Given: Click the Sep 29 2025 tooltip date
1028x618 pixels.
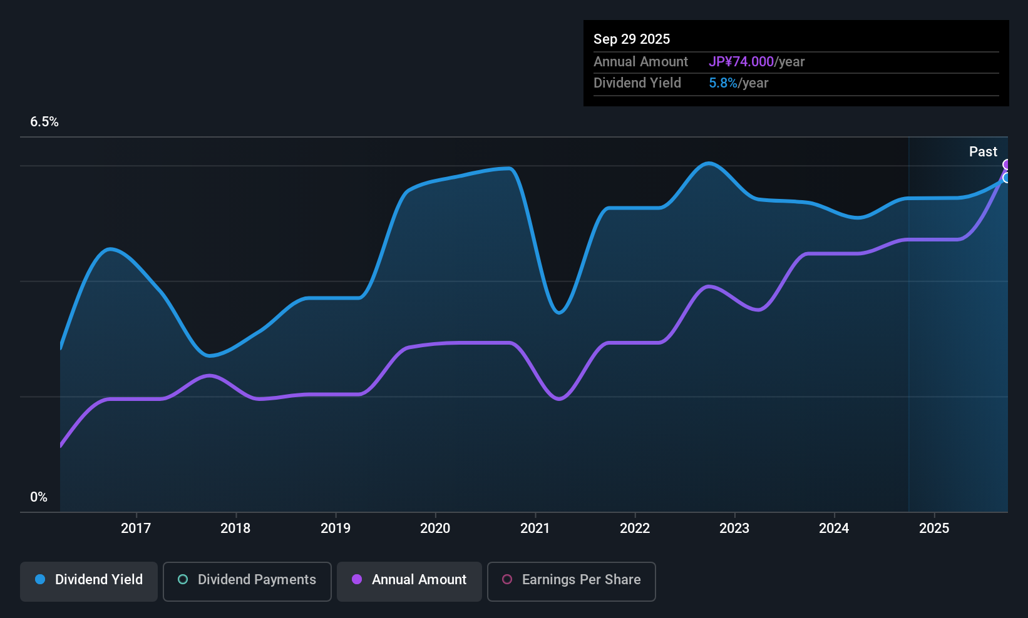Looking at the screenshot, I should [x=632, y=39].
